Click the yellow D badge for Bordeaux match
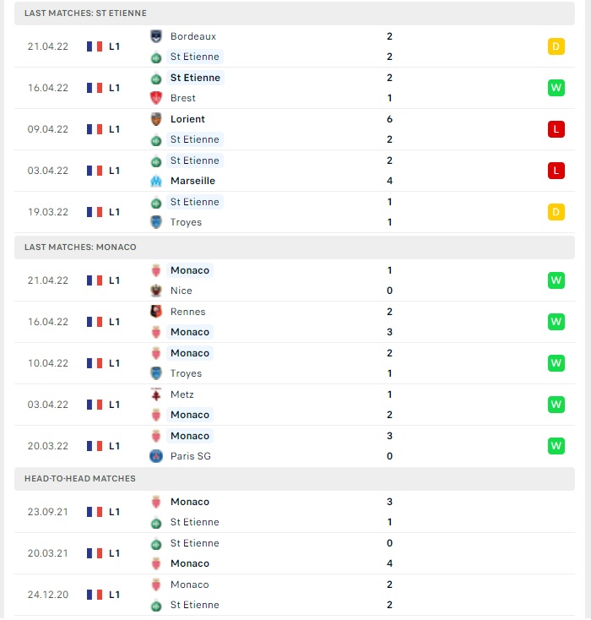Screen dimensions: 591x620 (556, 46)
